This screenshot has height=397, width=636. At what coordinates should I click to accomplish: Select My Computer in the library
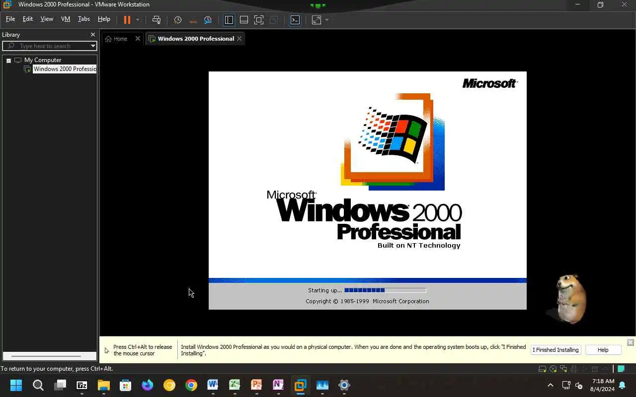point(43,60)
